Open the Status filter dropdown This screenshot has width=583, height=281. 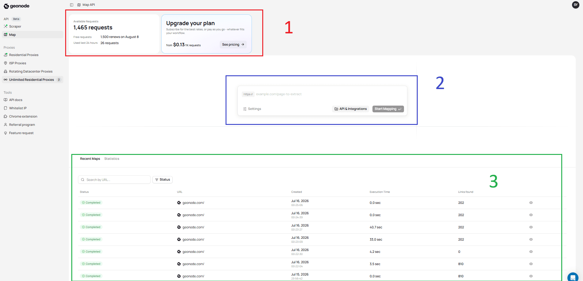163,180
